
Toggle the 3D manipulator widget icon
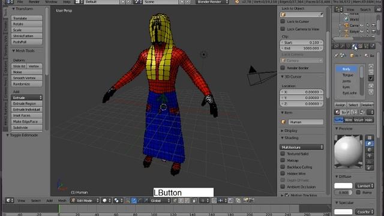point(128,200)
